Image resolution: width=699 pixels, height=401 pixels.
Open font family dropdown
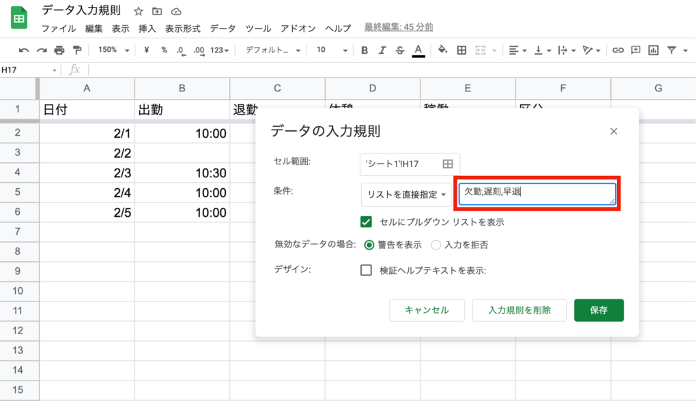click(x=273, y=50)
